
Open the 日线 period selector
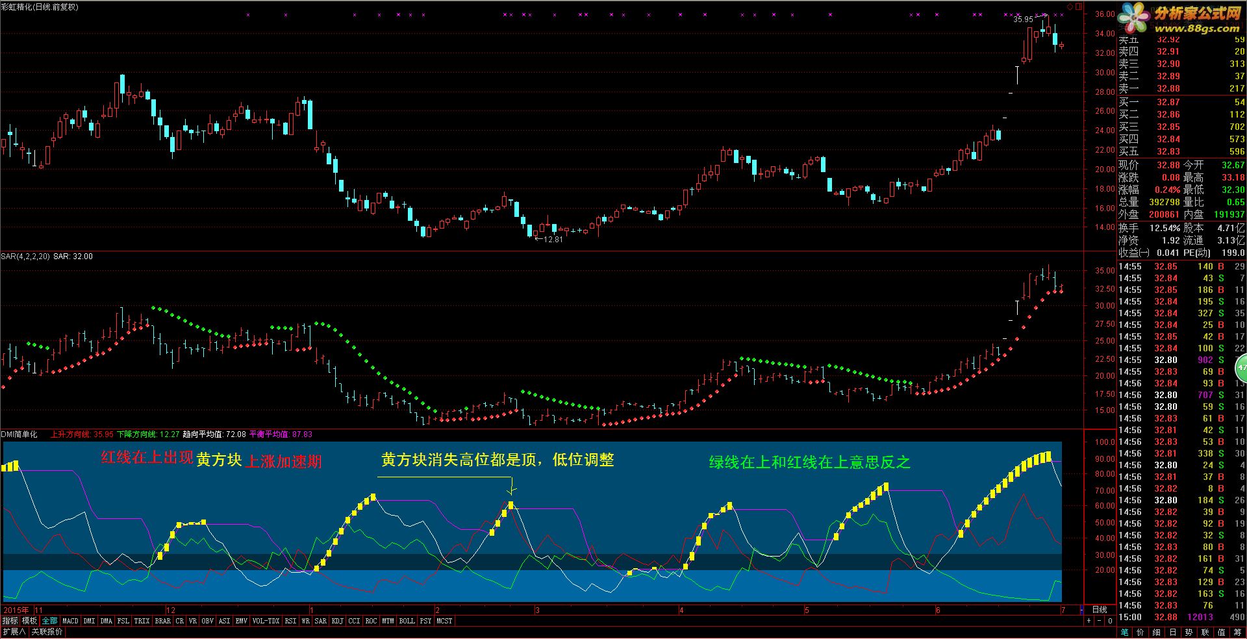(1099, 610)
